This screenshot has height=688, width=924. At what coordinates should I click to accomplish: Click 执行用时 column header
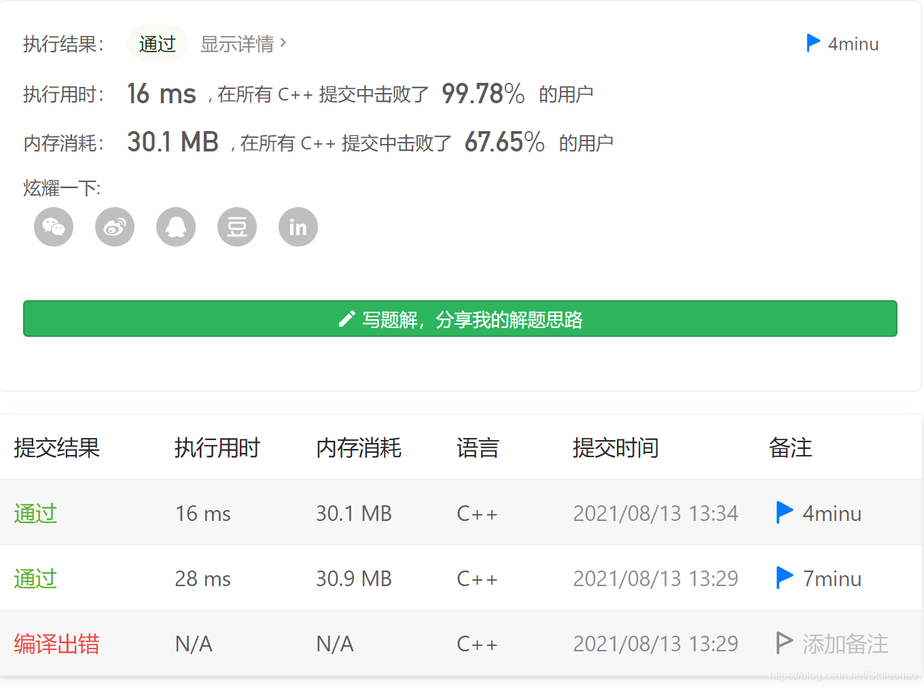point(217,448)
